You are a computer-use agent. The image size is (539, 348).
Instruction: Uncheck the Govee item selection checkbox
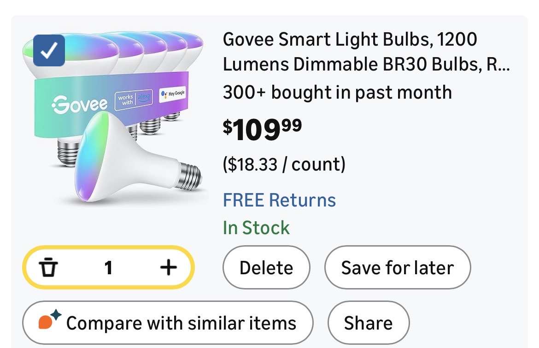pos(50,51)
